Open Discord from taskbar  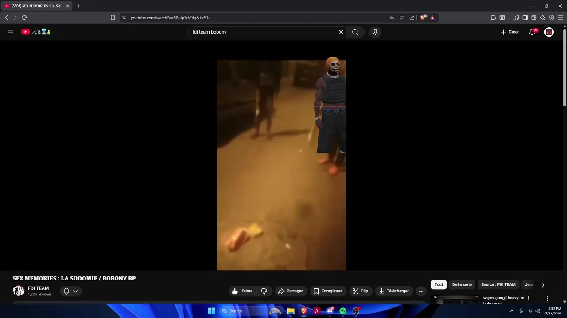coord(330,311)
